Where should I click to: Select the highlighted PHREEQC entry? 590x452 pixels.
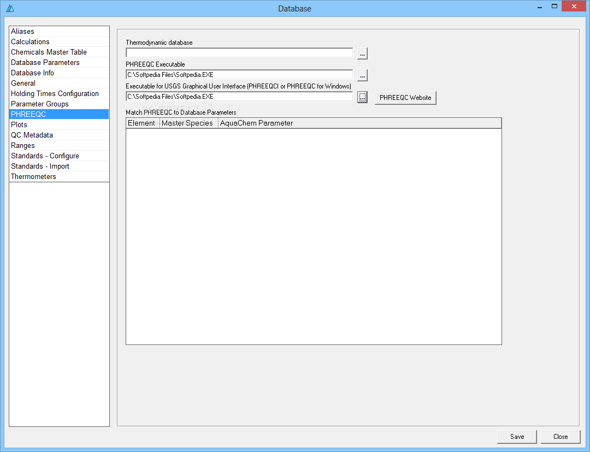coord(59,114)
